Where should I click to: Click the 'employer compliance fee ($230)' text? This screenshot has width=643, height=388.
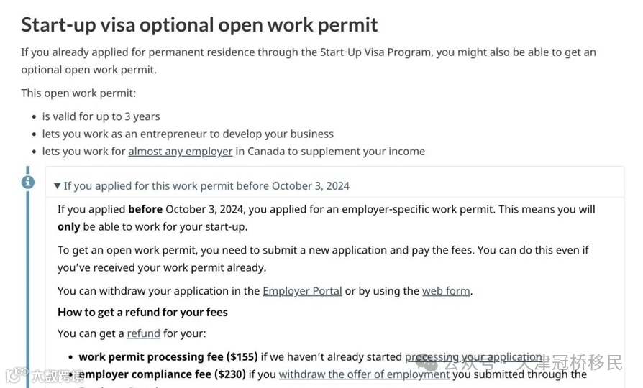163,374
